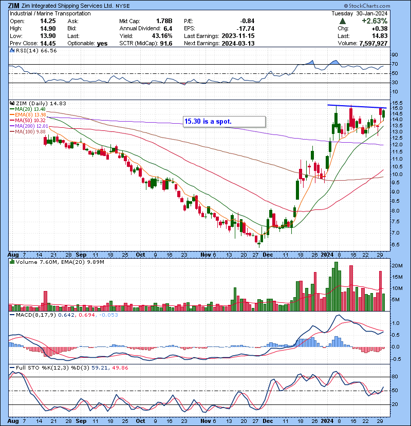Screen dimensions: 411x426
Task: Select the Low value 13.90
Action: click(48, 36)
